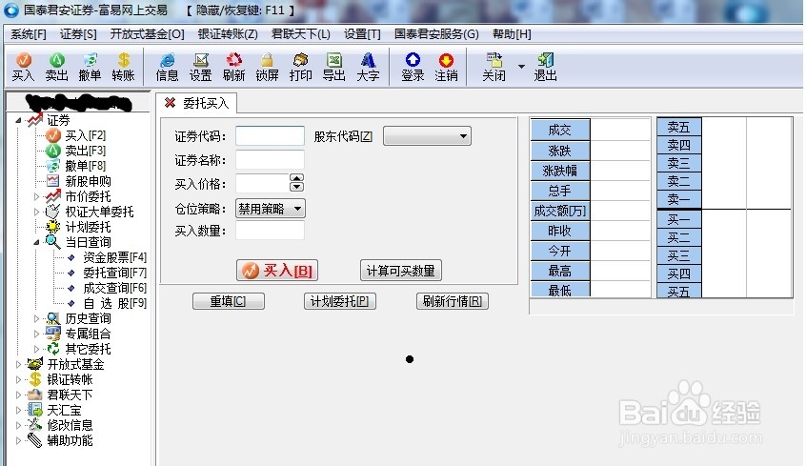Image resolution: width=806 pixels, height=466 pixels.
Task: Open the 帮助[H] menu
Action: point(512,34)
